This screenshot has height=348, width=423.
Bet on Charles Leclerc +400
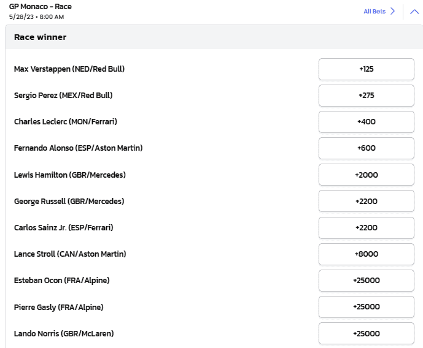click(366, 122)
